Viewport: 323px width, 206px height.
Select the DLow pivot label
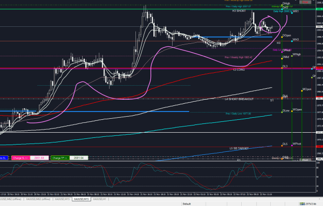[286, 110]
